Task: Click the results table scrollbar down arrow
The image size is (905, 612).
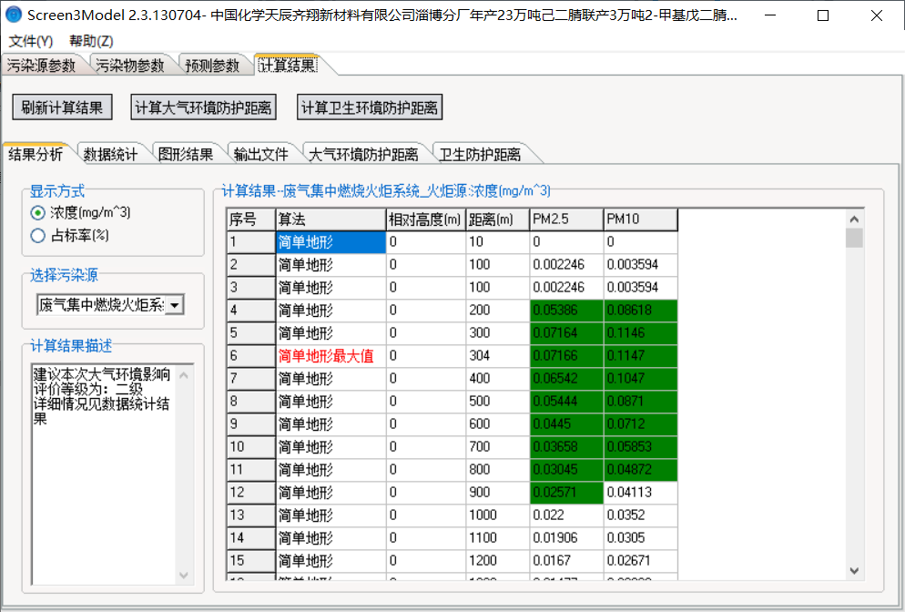Action: coord(854,570)
